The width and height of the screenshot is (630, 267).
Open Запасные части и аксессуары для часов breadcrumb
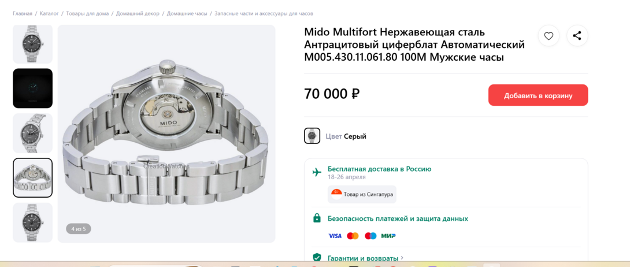264,14
